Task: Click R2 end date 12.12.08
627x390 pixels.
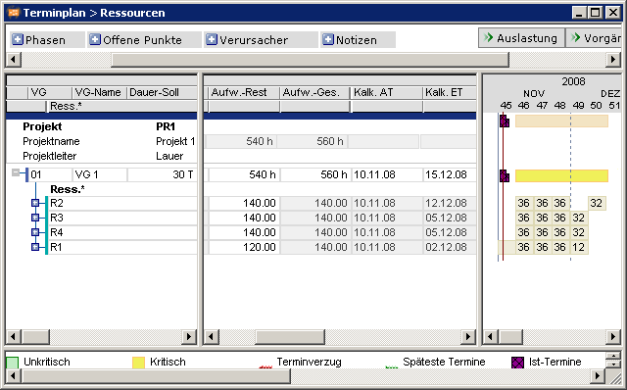Action: (450, 203)
